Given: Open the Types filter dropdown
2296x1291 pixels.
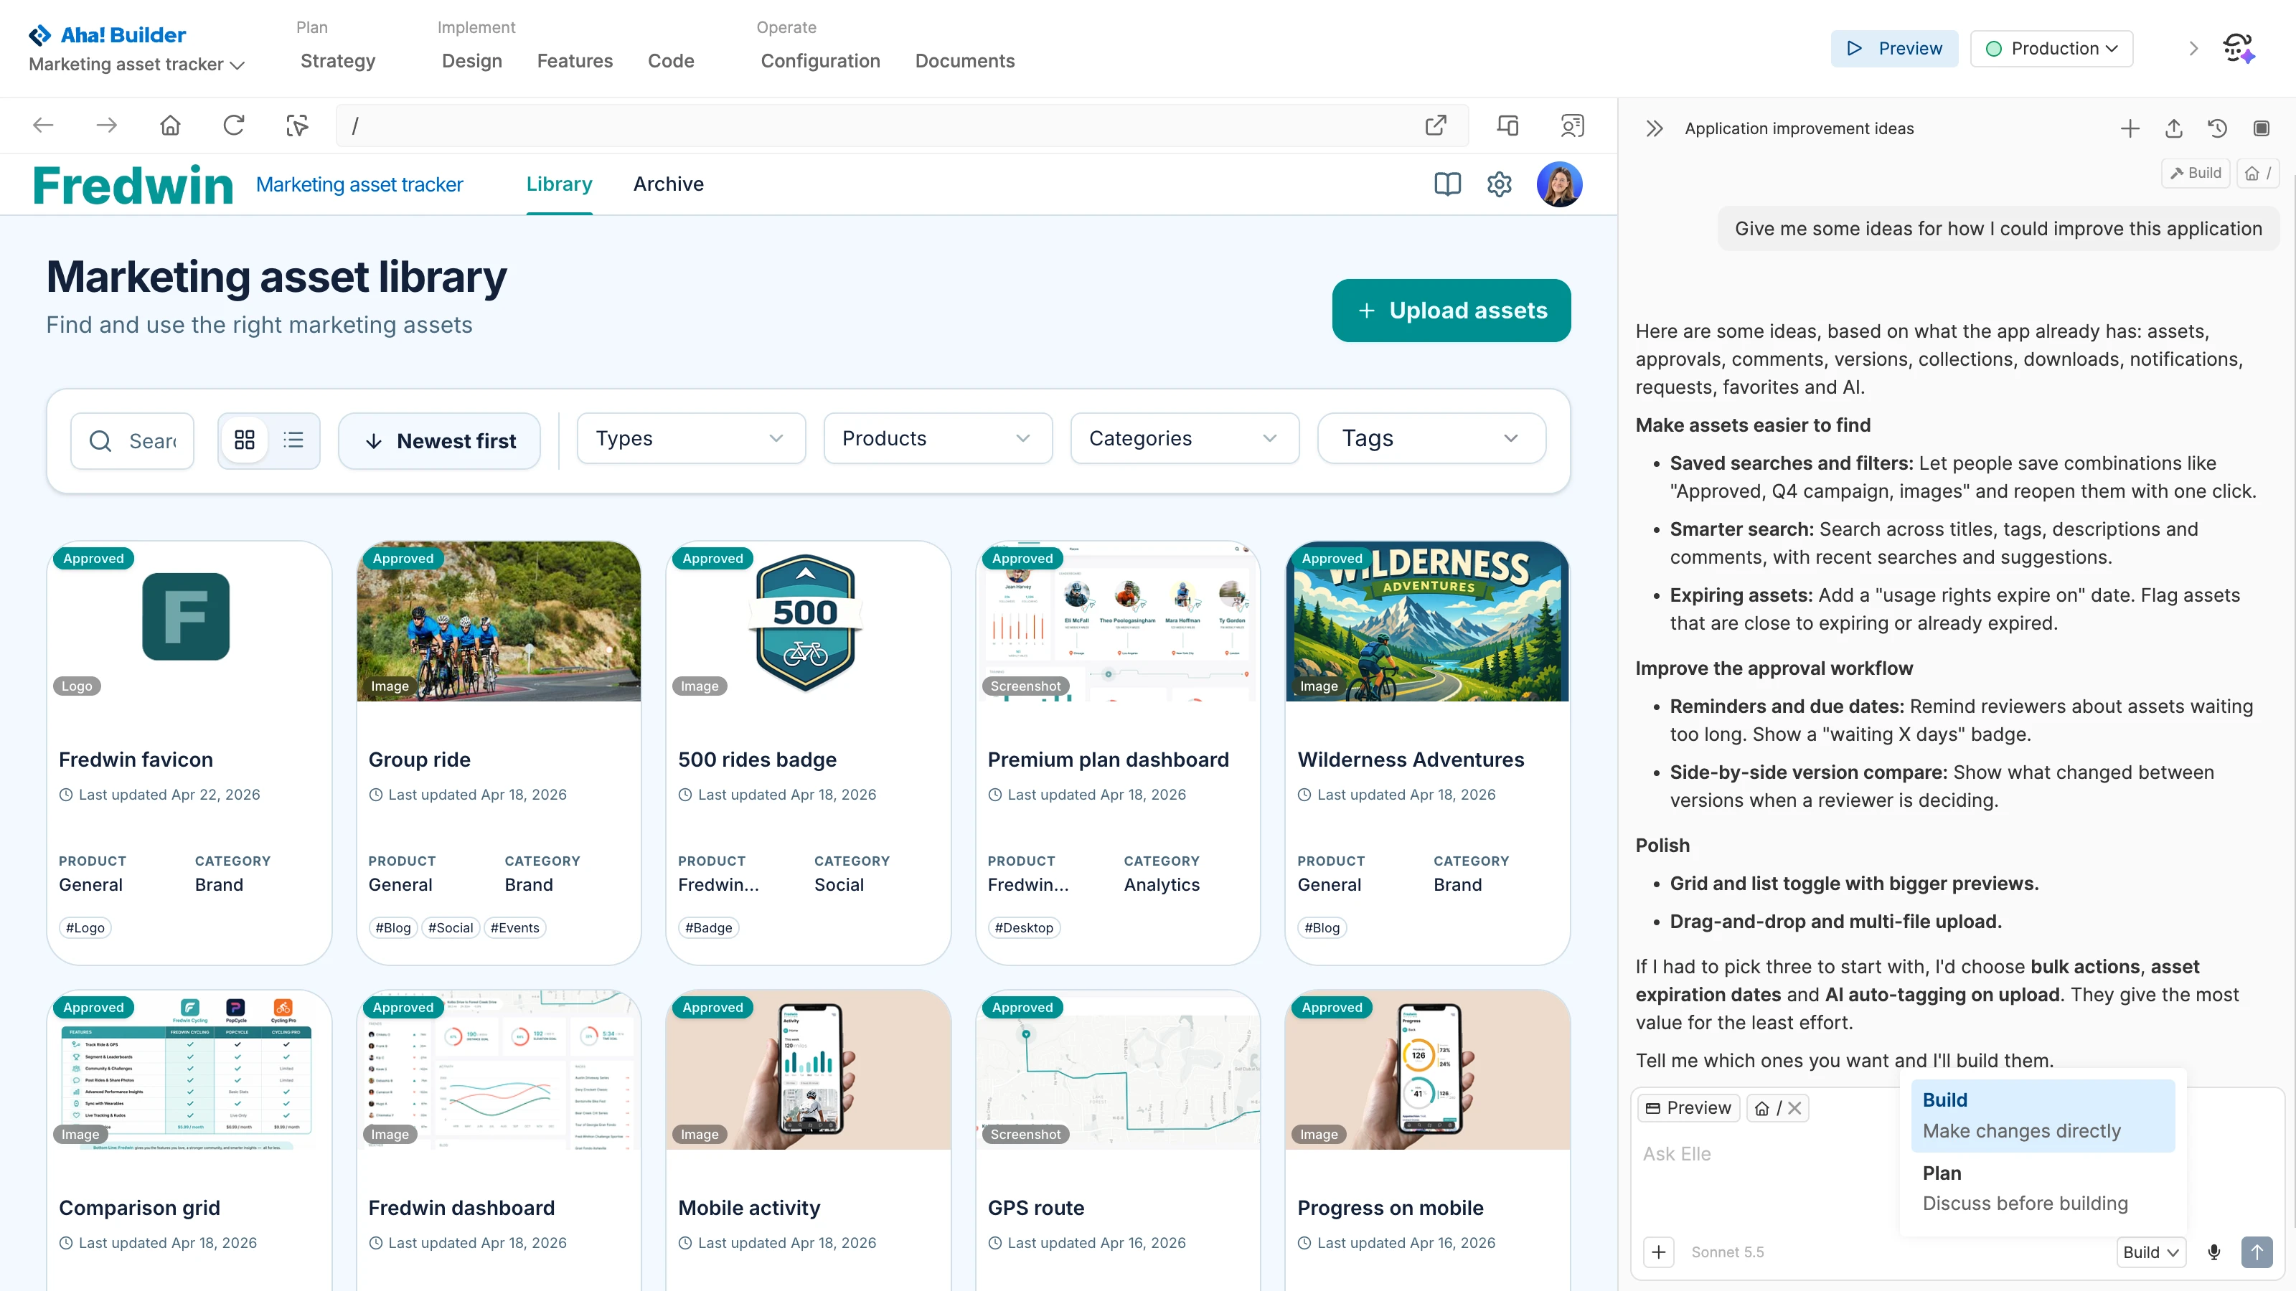Looking at the screenshot, I should coord(691,438).
